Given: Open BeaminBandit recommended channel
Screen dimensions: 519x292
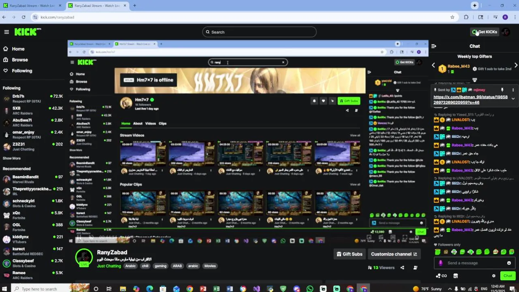Looking at the screenshot, I should [x=32, y=179].
